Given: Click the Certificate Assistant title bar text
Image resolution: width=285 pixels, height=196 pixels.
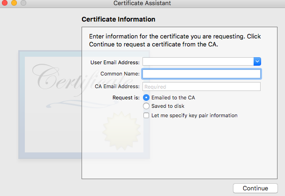Looking at the screenshot, I should tap(142, 4).
